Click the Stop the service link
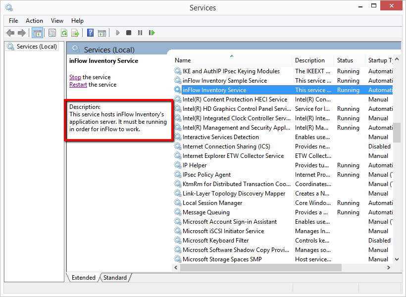Image resolution: width=406 pixels, height=297 pixels. click(75, 77)
